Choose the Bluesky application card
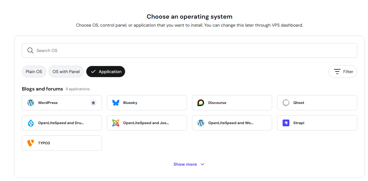This screenshot has height=181, width=368. 147,103
